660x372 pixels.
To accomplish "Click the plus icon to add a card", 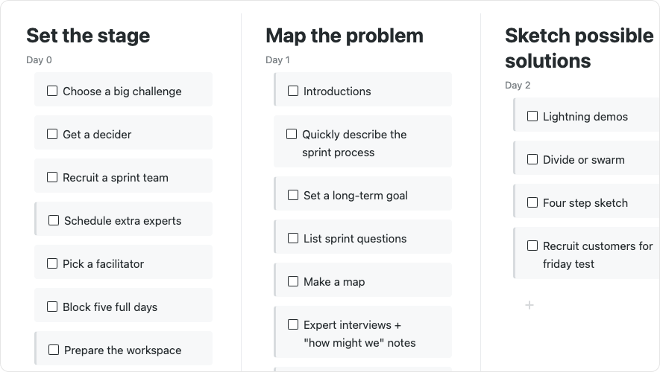I will 529,305.
